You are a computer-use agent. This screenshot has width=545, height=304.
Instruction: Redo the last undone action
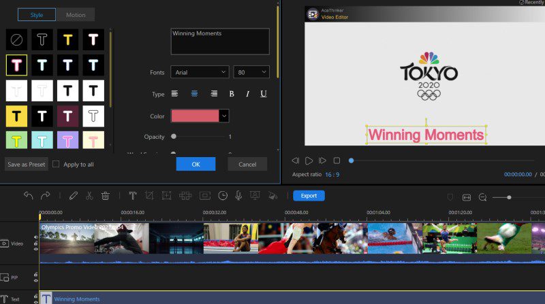click(45, 196)
